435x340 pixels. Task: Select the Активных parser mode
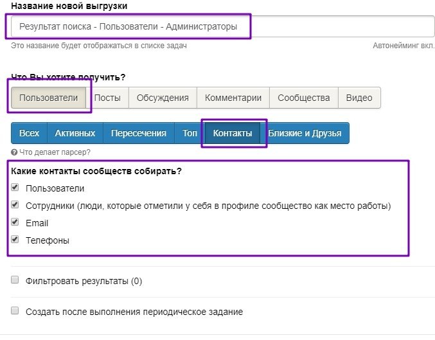75,133
